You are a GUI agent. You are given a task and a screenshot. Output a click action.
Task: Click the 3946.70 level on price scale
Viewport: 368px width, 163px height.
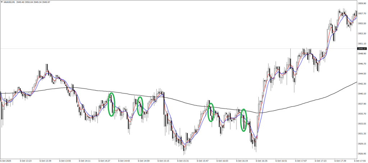[x=362, y=63]
